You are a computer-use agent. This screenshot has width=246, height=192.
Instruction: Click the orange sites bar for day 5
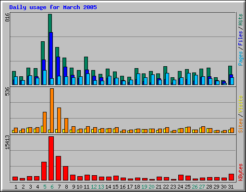[x=45, y=122]
